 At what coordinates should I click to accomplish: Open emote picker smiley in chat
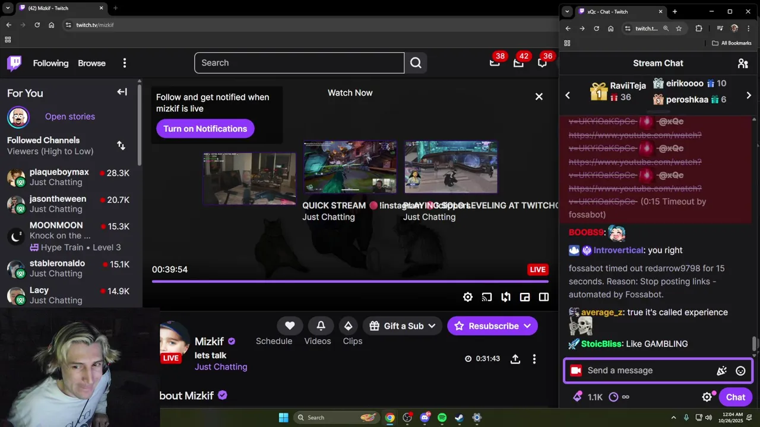tap(740, 371)
